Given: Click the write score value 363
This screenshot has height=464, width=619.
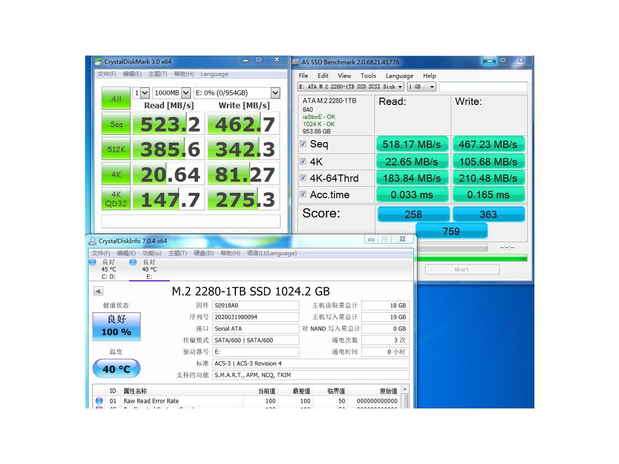Looking at the screenshot, I should [488, 214].
